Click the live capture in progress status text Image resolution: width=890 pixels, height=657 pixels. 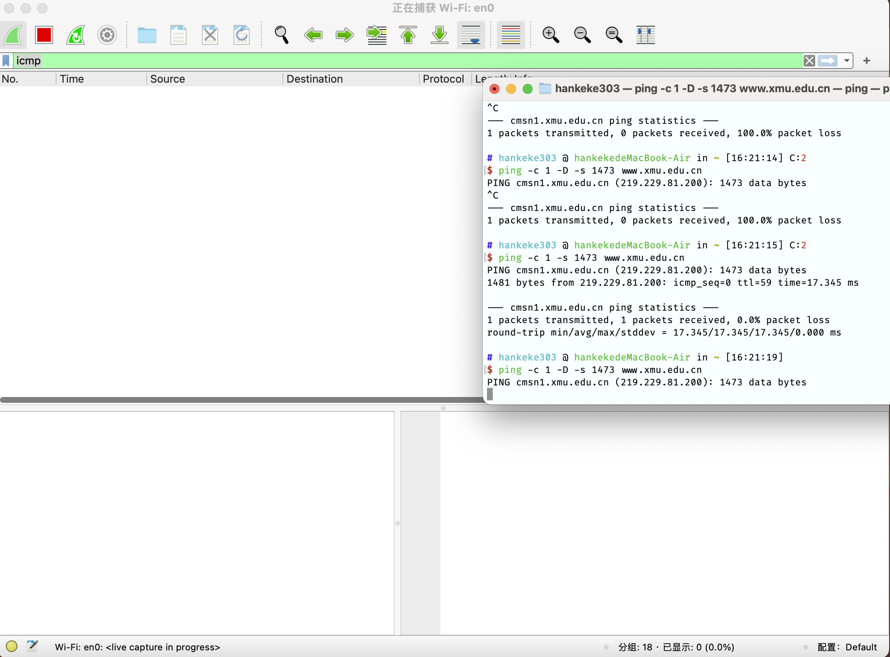[138, 647]
